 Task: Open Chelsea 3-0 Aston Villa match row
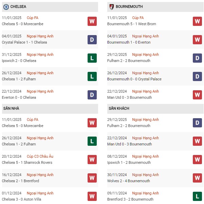coord(50,196)
